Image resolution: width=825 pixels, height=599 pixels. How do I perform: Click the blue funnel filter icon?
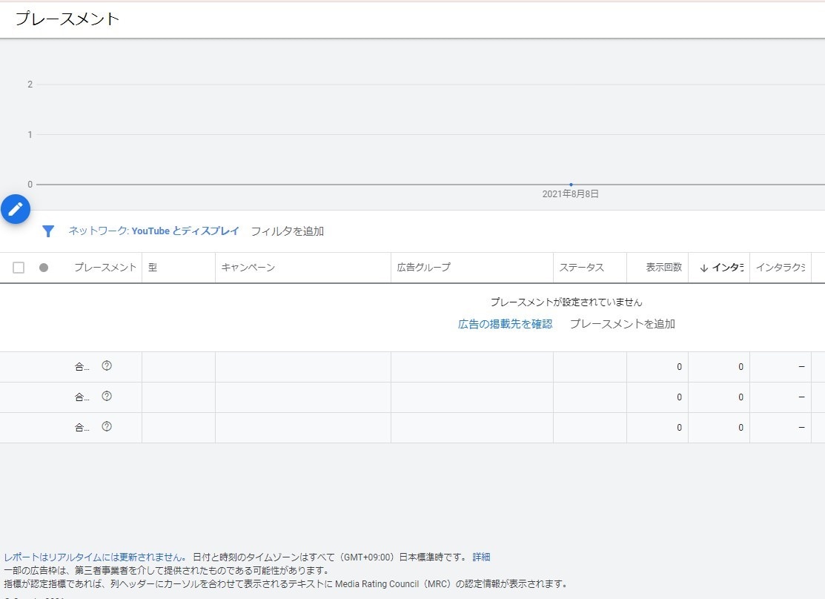click(x=48, y=231)
